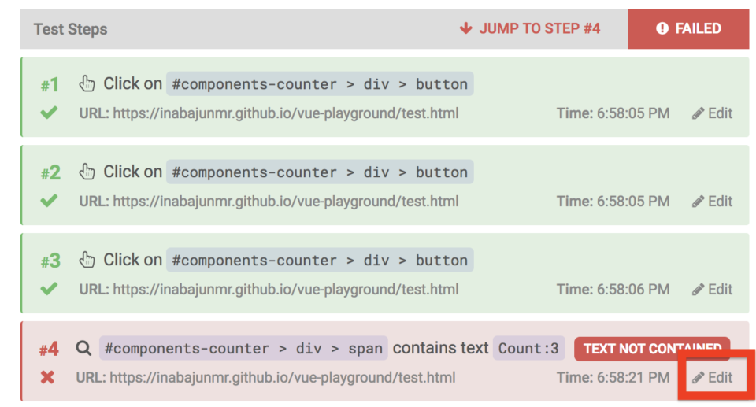
Task: Open Edit for step #3
Action: (712, 290)
